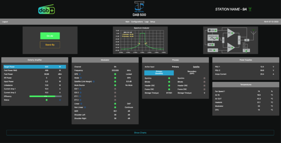
Task: Click the GPS info icon
Action: 79,74
